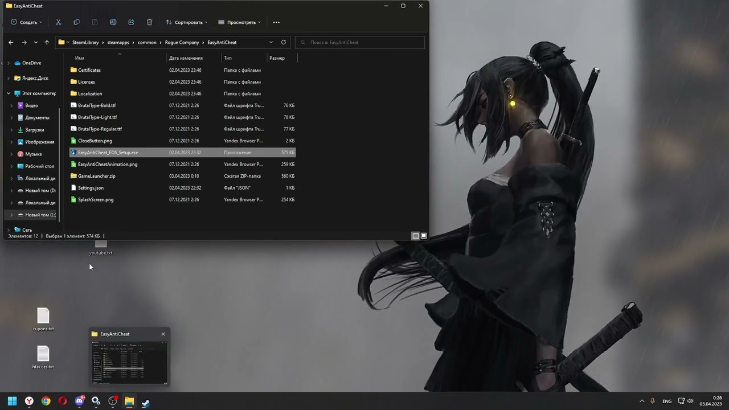Click the File Explorer taskbar icon
Viewport: 729px width, 410px height.
(129, 401)
